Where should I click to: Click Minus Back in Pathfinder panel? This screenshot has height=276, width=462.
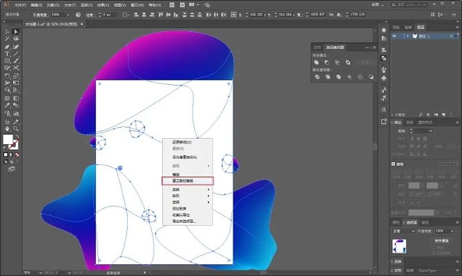[371, 77]
